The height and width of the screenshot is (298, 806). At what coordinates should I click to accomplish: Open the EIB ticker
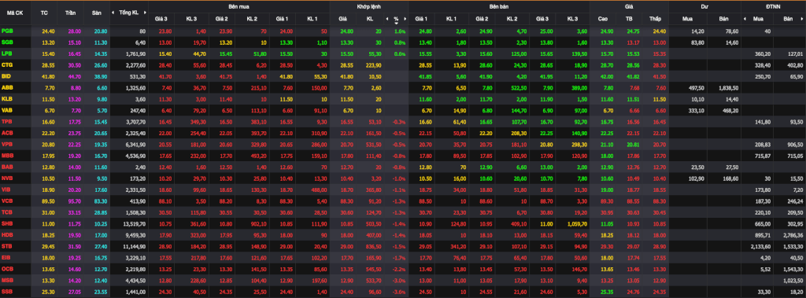6,257
